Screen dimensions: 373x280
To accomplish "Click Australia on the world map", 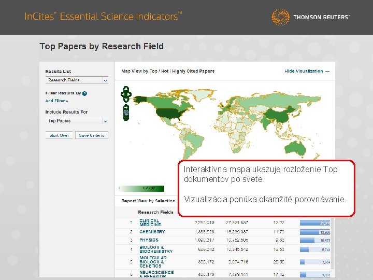I will coord(295,149).
